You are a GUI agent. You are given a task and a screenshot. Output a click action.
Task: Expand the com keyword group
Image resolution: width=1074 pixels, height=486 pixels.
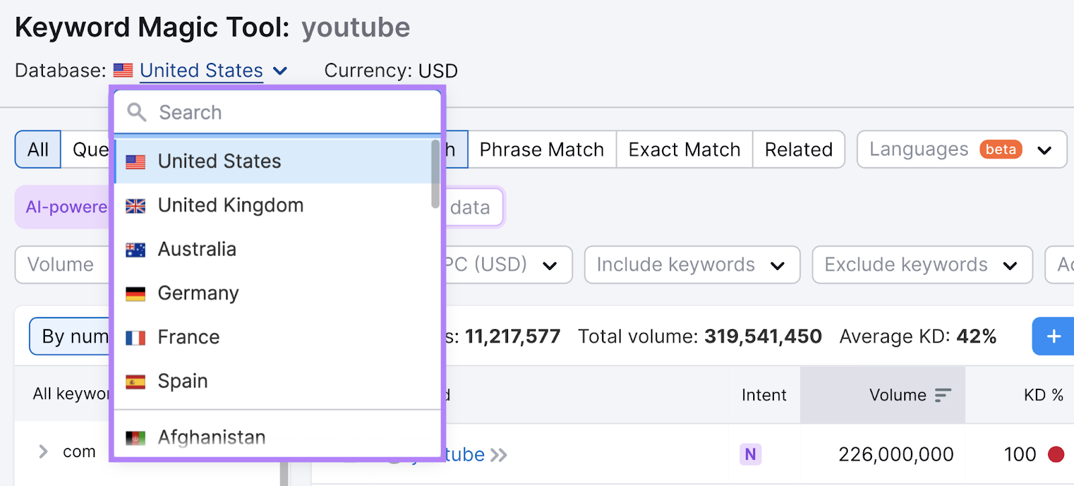[x=43, y=452]
